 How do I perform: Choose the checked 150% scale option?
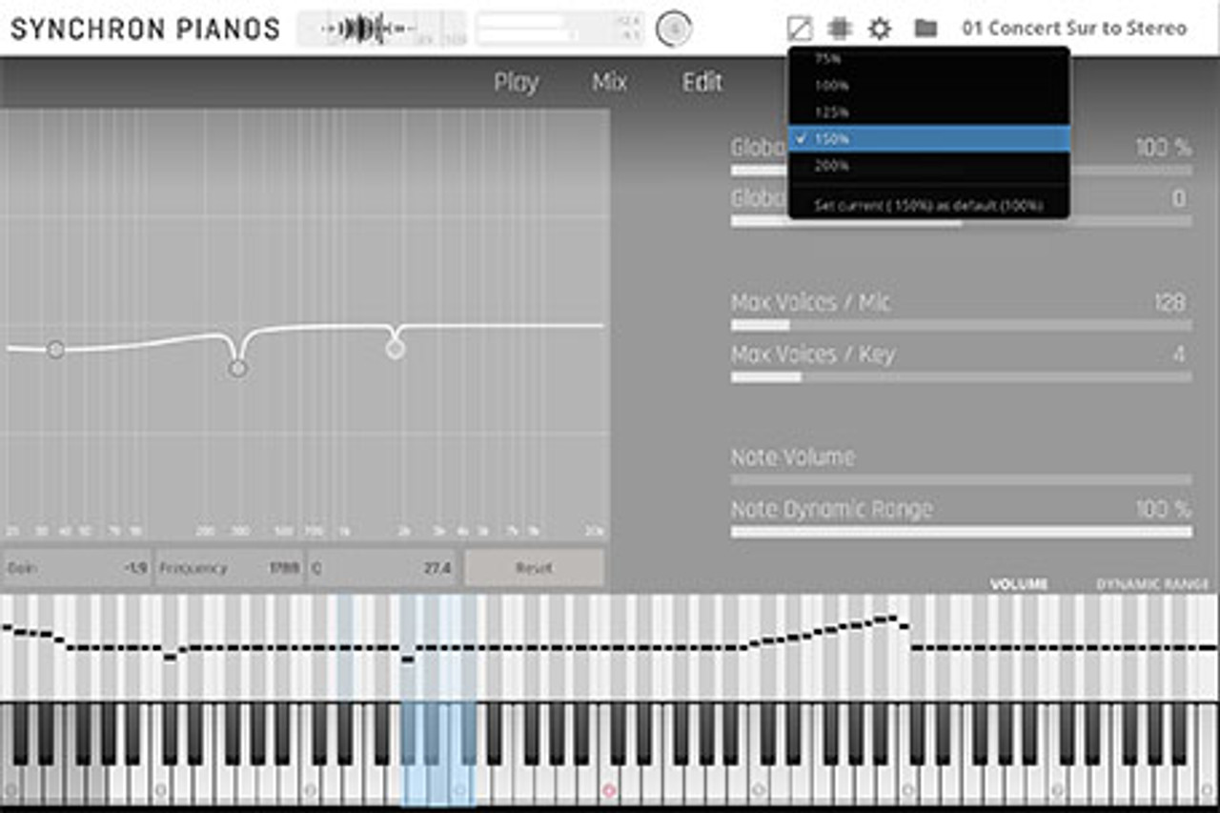pos(929,138)
